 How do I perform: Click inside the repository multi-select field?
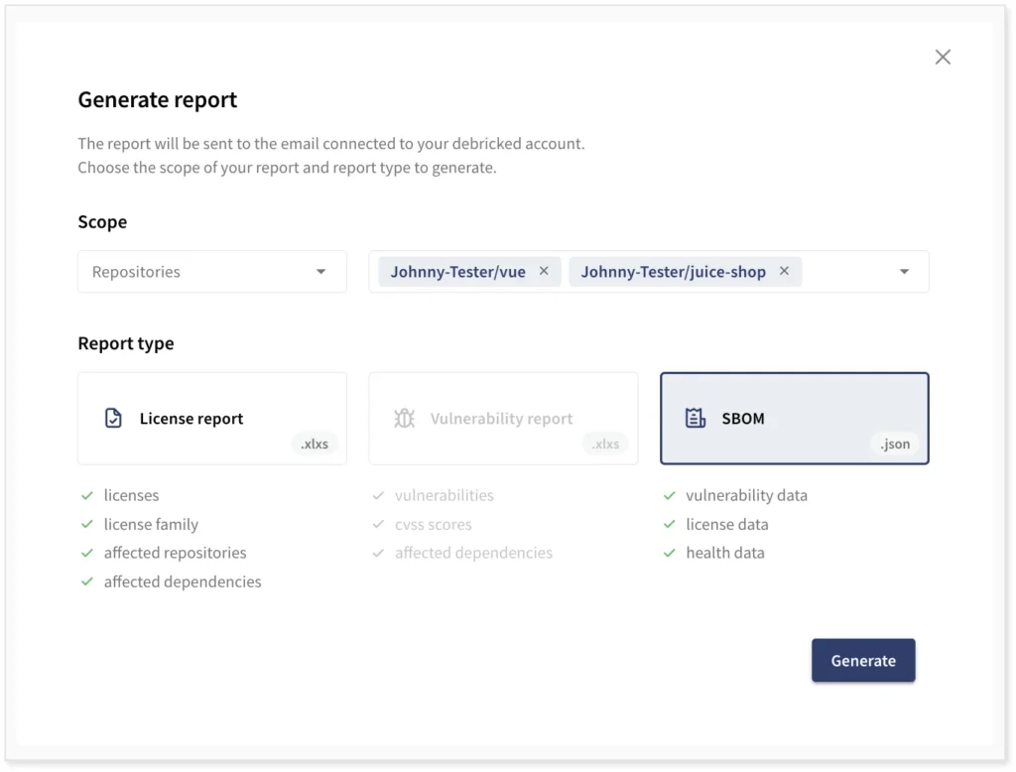(x=848, y=272)
